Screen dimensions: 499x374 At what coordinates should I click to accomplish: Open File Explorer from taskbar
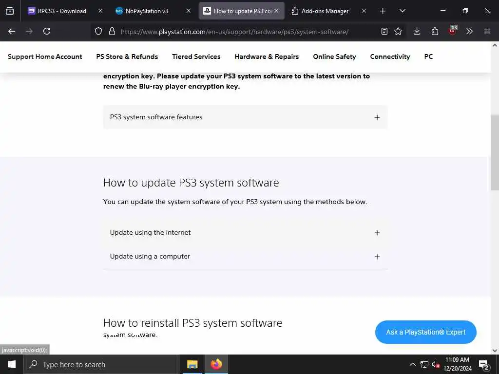point(192,364)
